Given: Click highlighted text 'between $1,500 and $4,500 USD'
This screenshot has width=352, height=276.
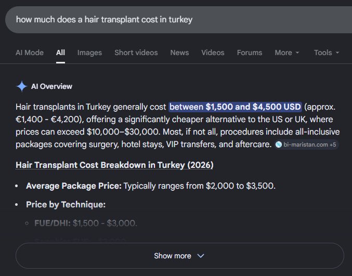Looking at the screenshot, I should point(235,107).
